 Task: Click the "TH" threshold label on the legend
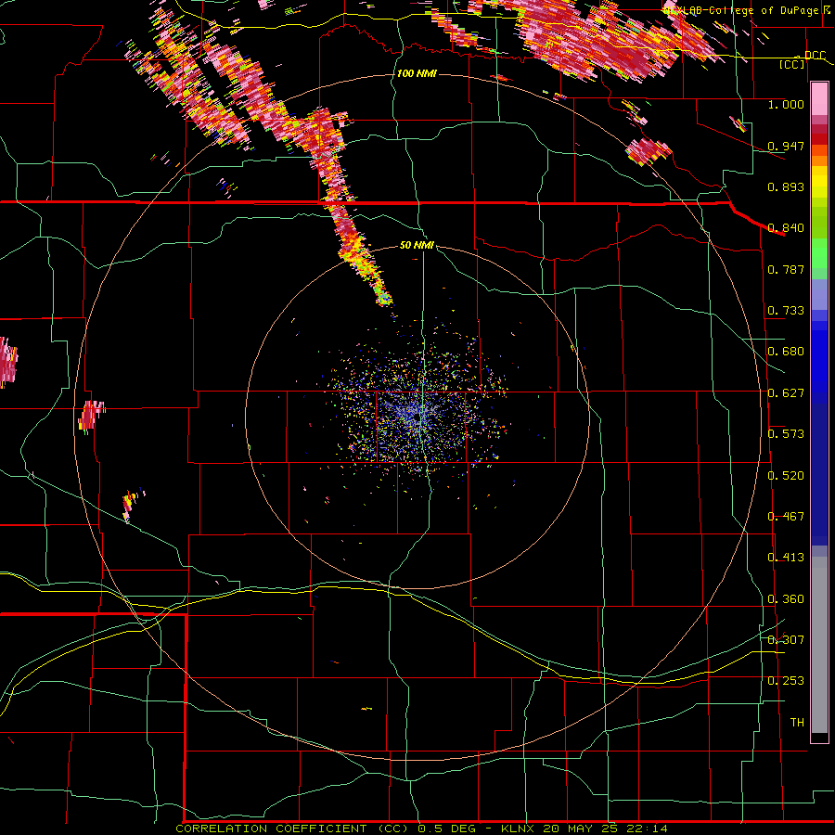pos(797,723)
